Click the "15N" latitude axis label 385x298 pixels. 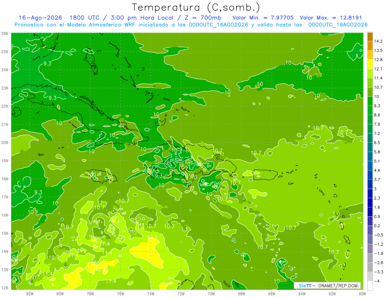click(x=5, y=233)
